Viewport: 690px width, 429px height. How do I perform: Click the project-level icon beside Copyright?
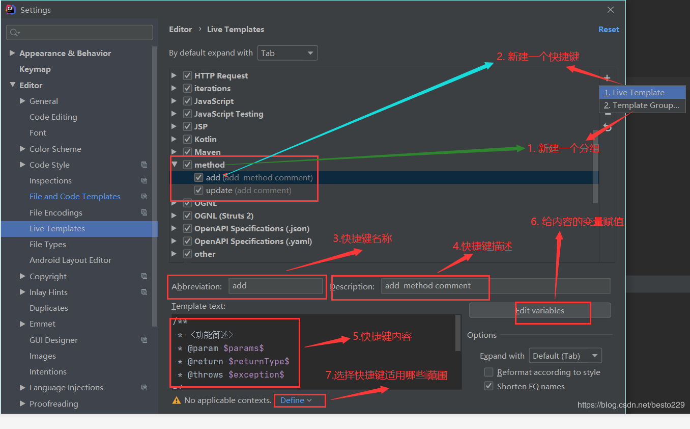coord(145,276)
